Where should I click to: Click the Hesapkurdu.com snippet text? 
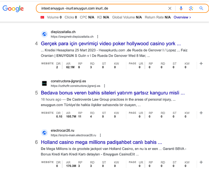point(112,50)
